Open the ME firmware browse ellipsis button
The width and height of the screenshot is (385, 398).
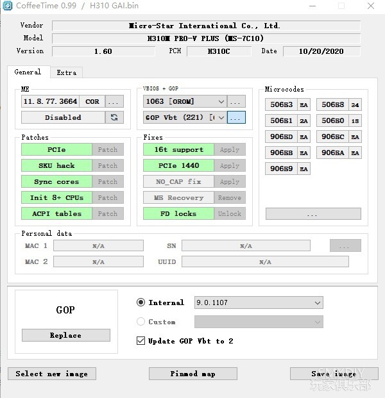click(x=114, y=101)
